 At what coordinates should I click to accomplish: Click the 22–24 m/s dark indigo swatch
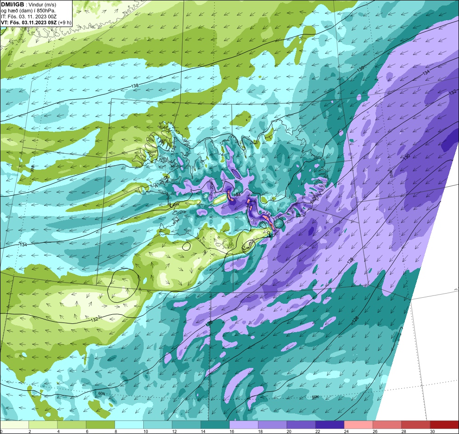pyautogui.click(x=330, y=425)
